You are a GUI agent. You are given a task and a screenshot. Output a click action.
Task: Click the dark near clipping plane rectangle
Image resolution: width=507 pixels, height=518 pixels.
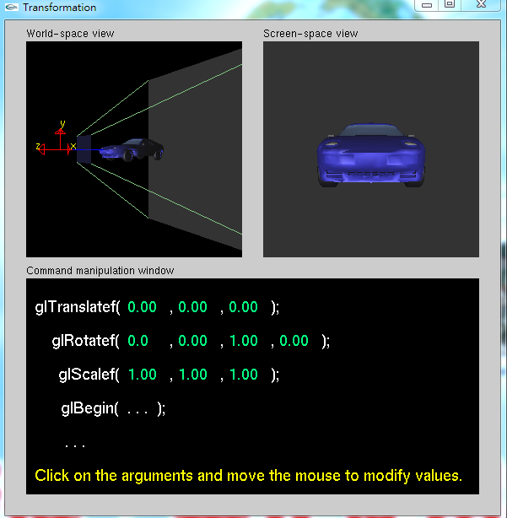(x=84, y=149)
